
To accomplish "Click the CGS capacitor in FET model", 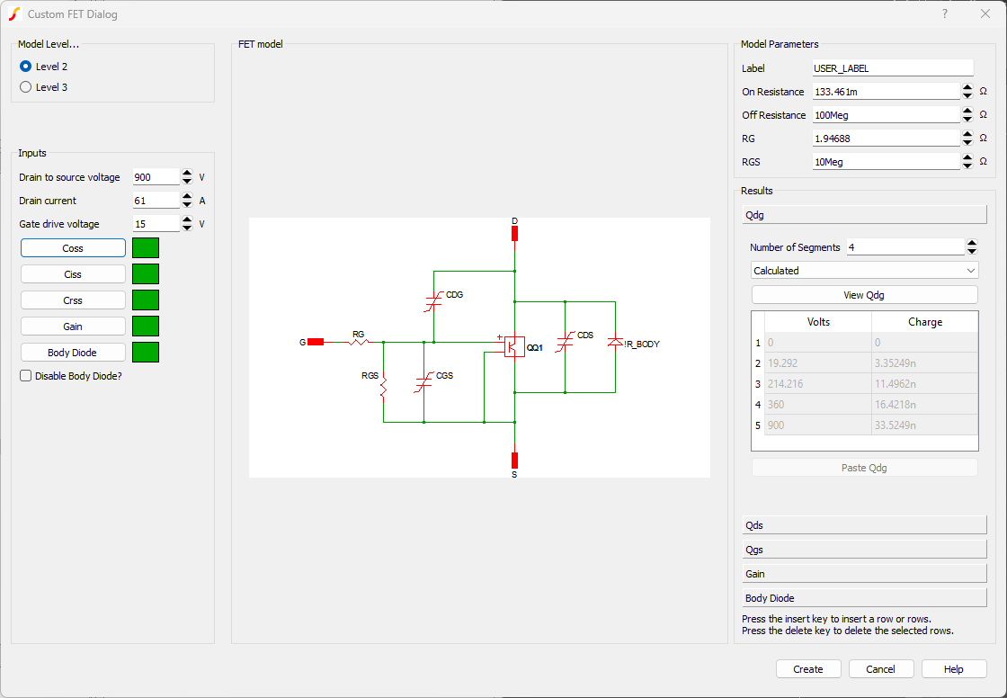I will click(x=423, y=381).
